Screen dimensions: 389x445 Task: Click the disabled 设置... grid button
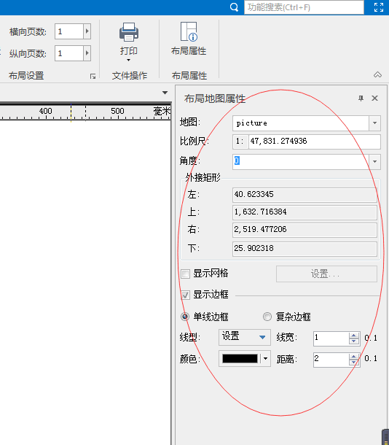326,274
